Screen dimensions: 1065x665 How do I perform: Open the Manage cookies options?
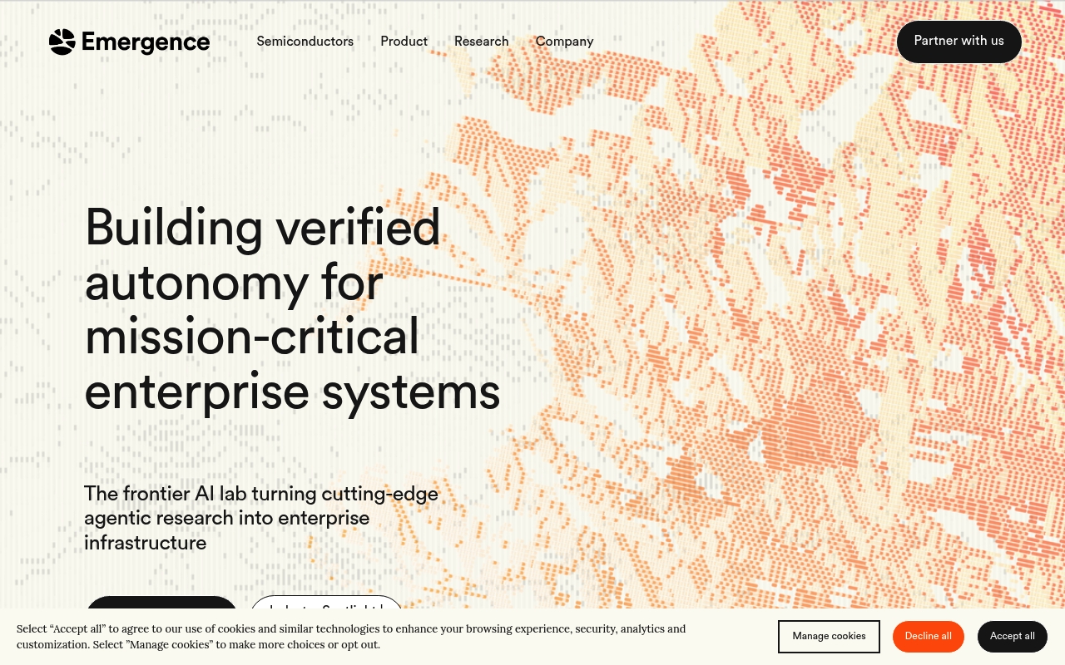coord(829,637)
